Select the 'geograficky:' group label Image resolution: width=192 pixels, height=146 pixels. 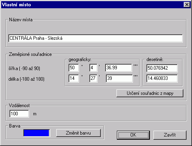[80, 60]
